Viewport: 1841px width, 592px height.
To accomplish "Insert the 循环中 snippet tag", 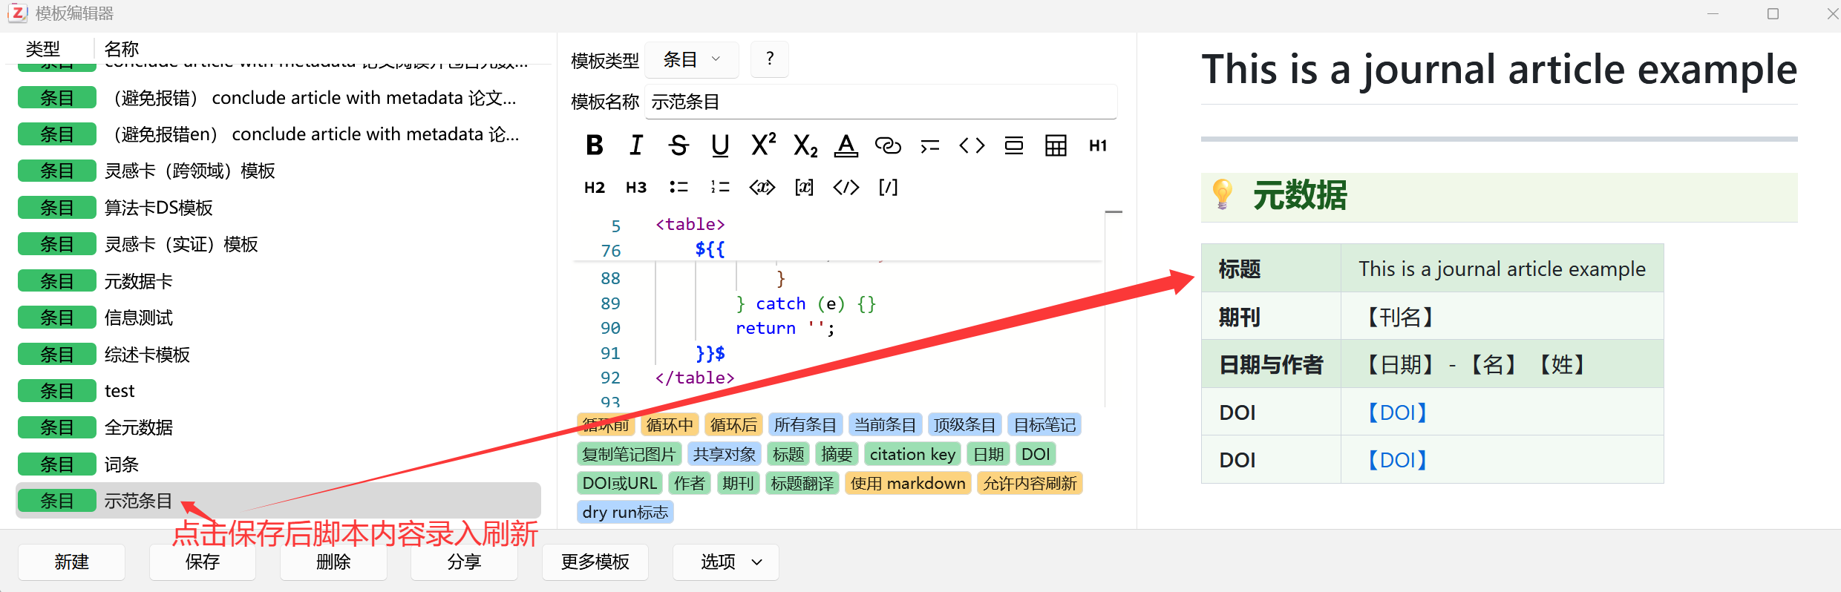I will click(x=670, y=425).
